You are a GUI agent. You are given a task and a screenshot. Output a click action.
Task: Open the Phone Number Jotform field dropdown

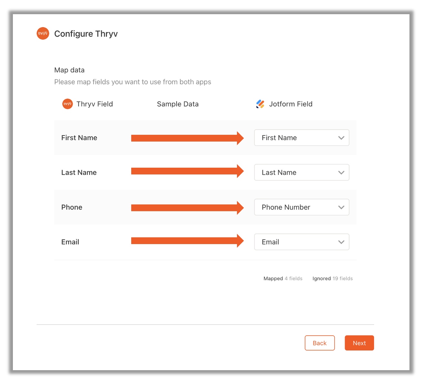pos(301,207)
